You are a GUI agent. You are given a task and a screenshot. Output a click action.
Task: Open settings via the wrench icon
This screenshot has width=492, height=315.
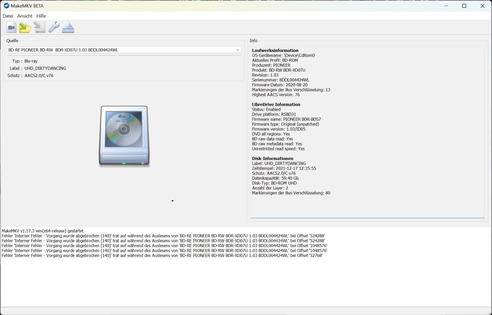[x=54, y=27]
